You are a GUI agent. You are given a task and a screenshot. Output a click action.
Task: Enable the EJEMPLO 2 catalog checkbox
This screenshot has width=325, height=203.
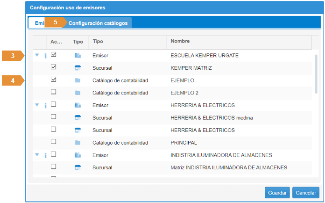[54, 92]
